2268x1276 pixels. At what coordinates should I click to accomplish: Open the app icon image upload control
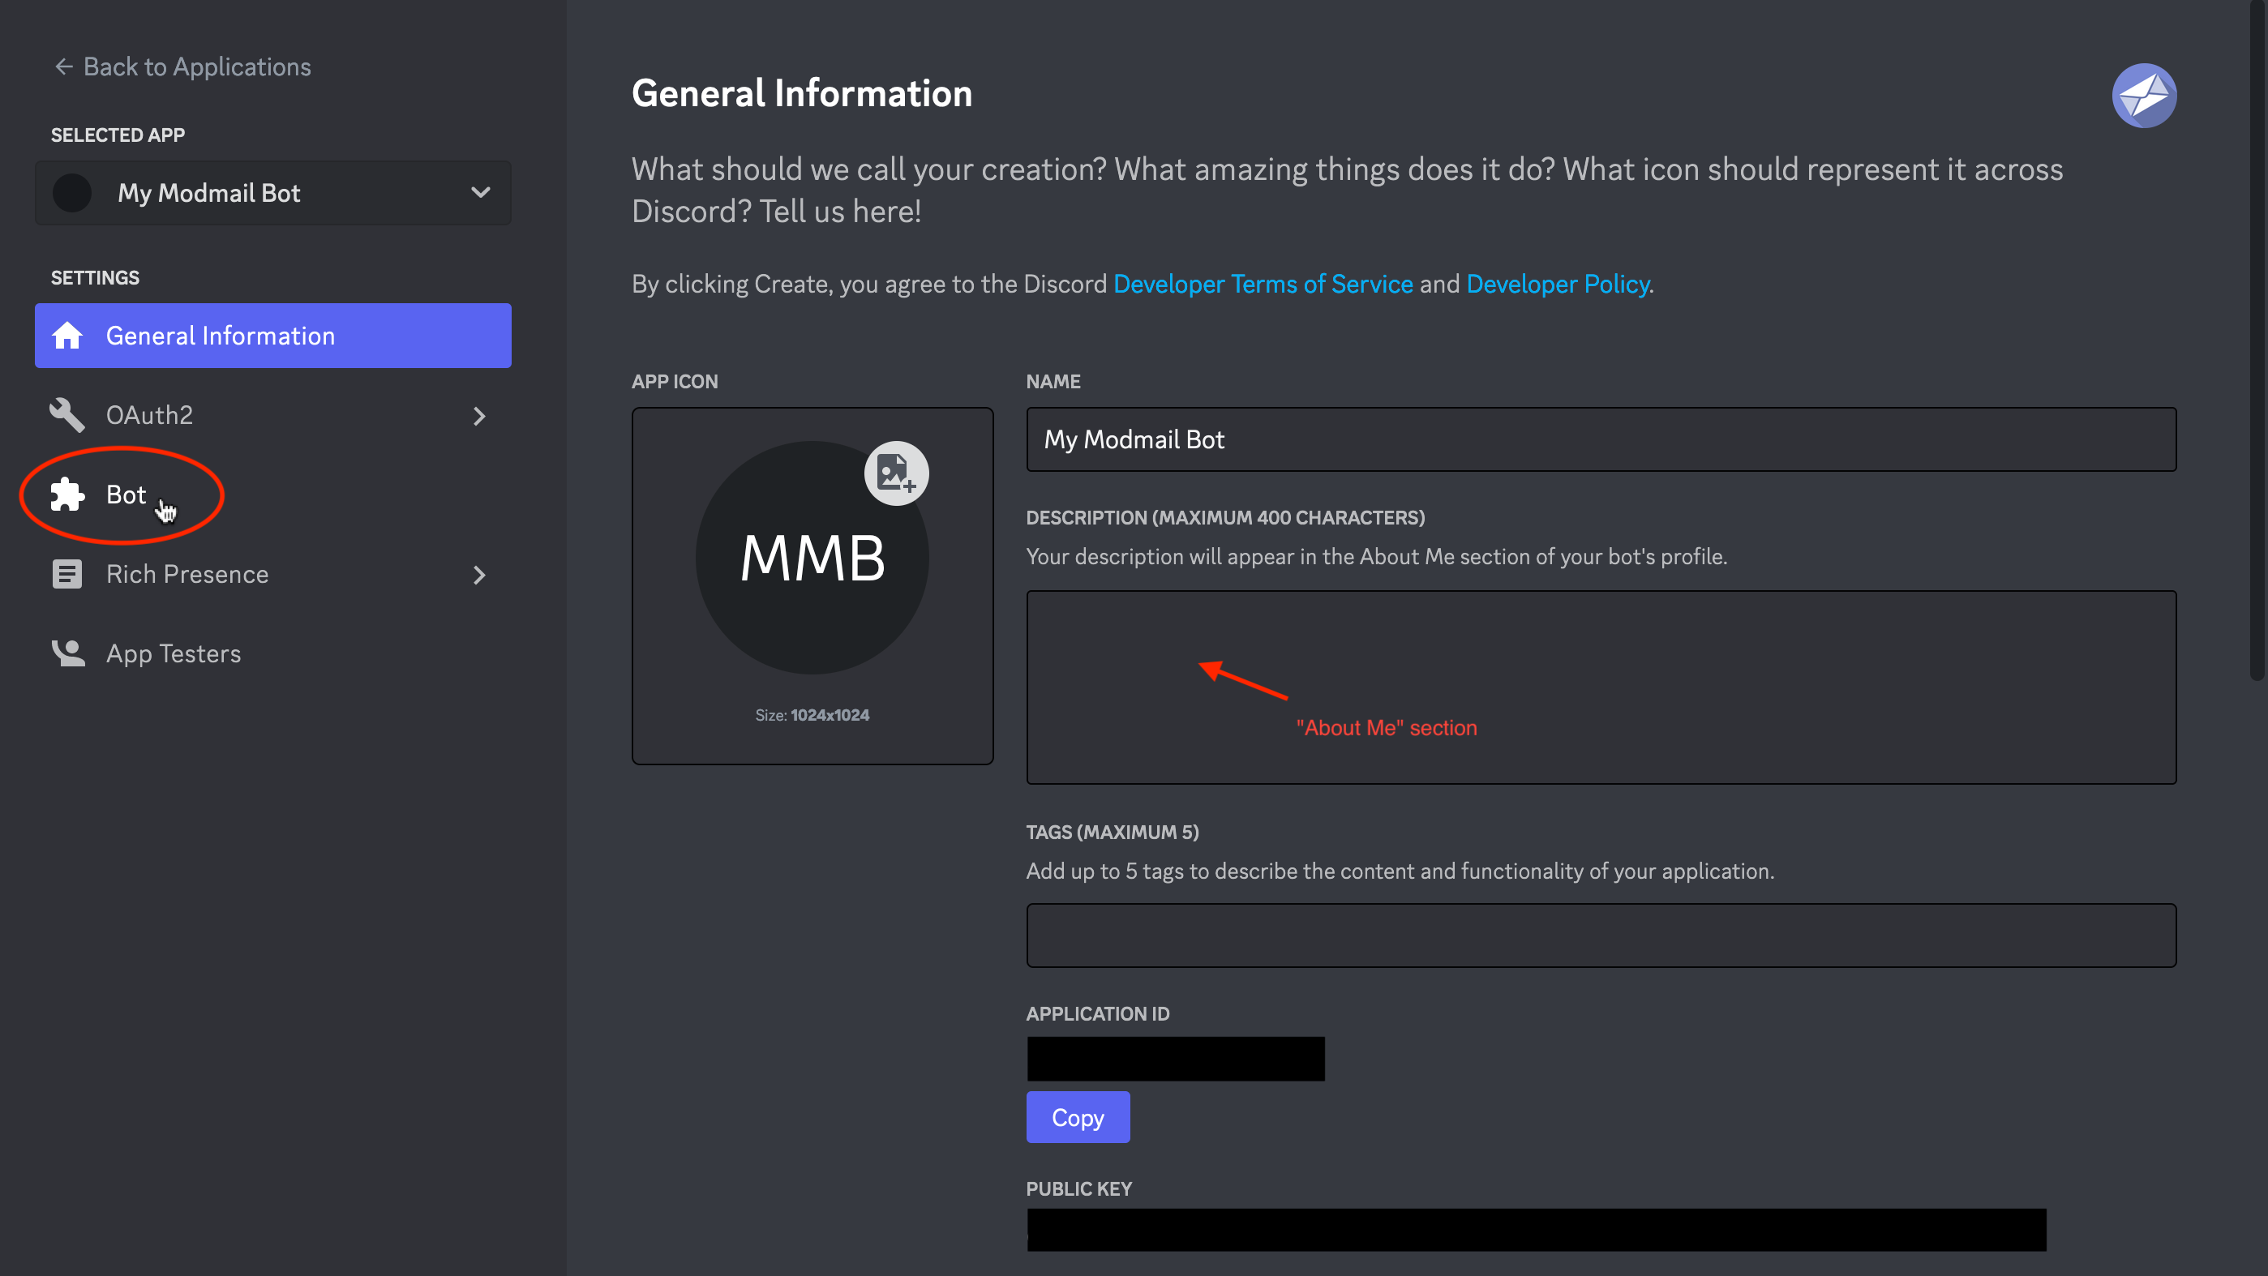pos(896,473)
